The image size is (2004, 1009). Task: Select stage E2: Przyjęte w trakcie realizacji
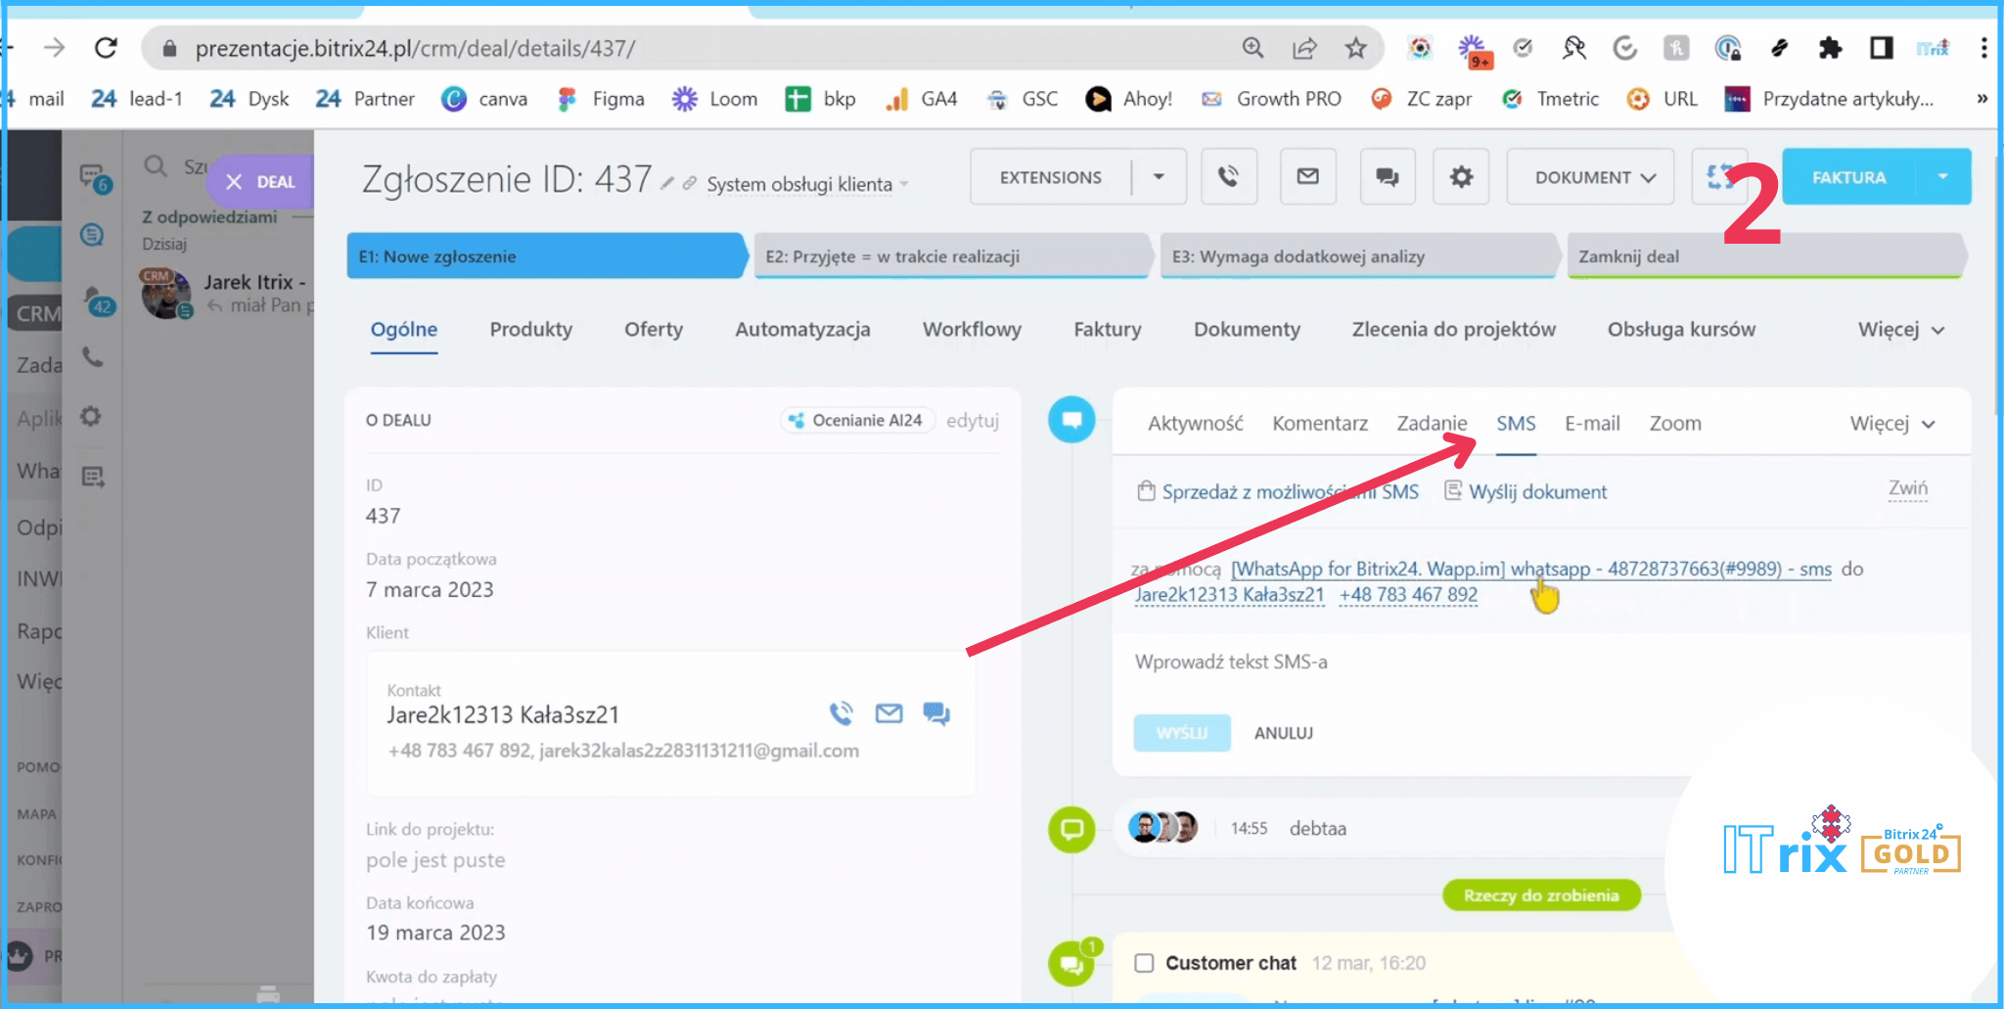coord(949,256)
